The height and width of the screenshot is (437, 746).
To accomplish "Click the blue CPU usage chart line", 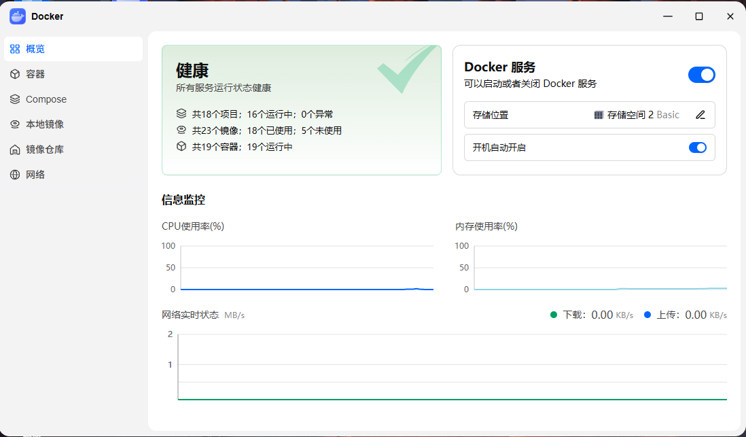I will coord(307,289).
